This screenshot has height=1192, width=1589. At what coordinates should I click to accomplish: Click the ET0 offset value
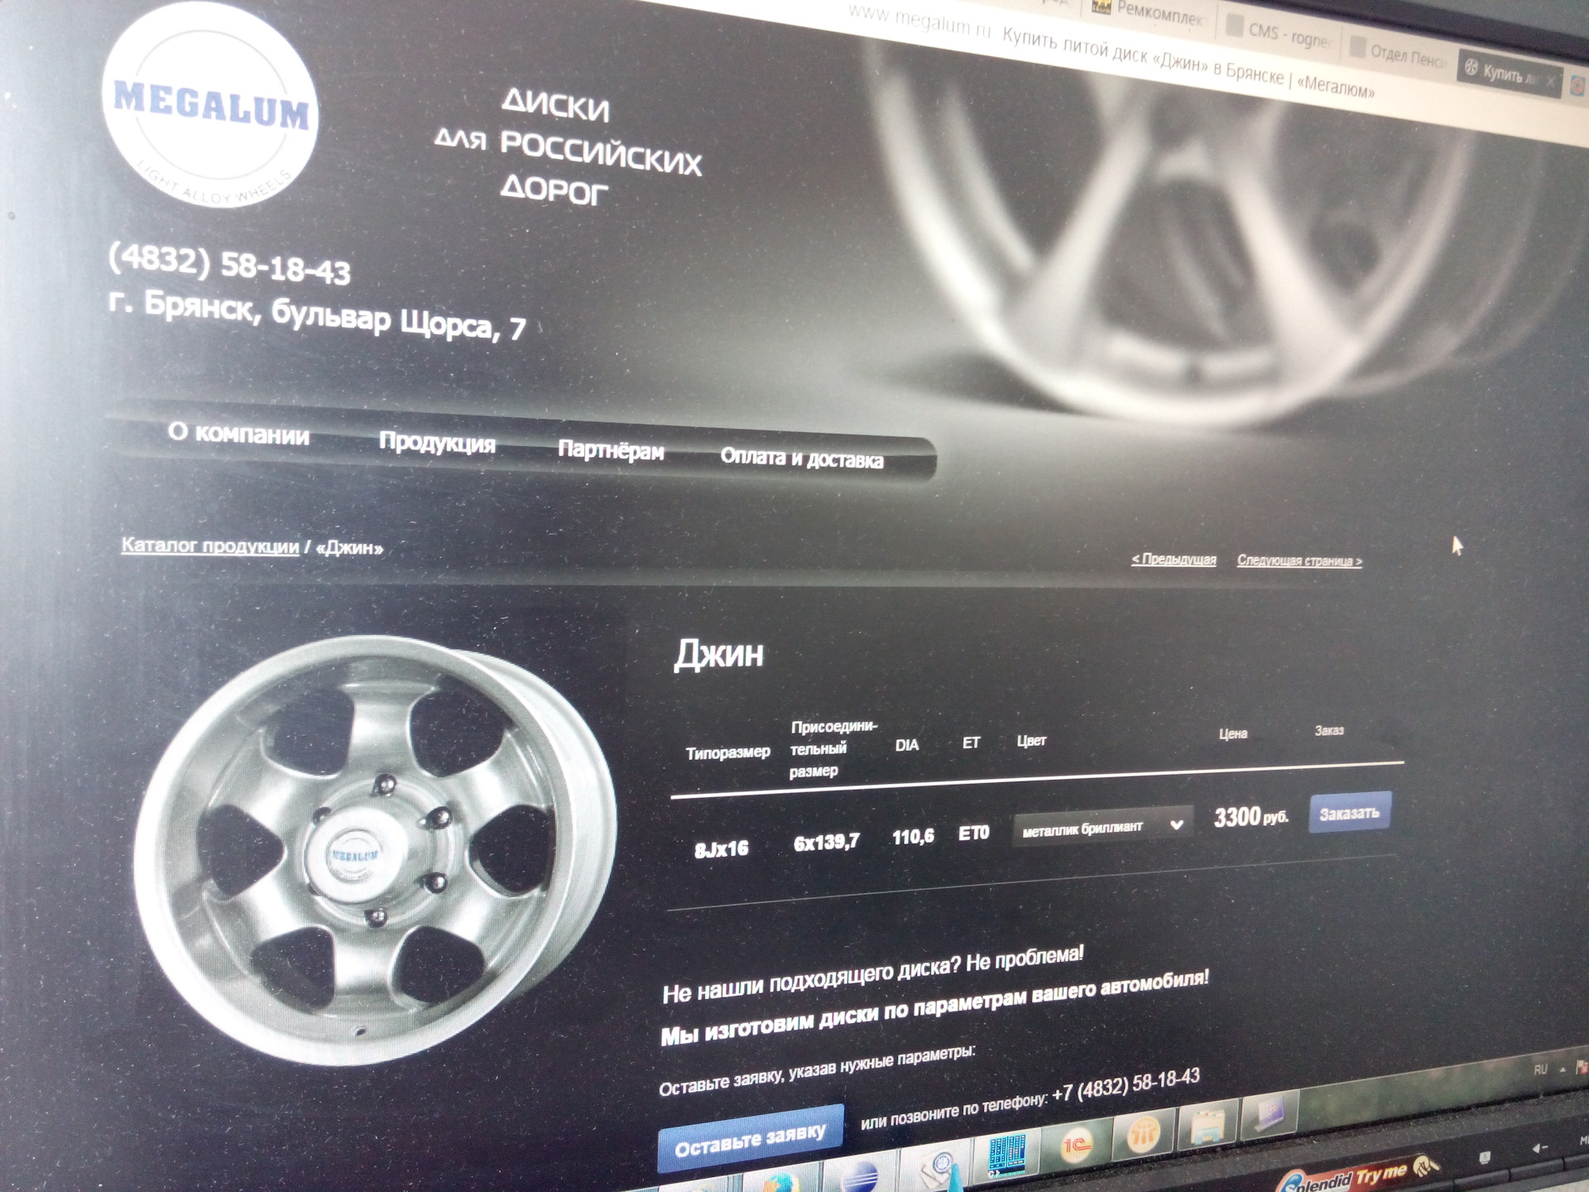[x=973, y=833]
